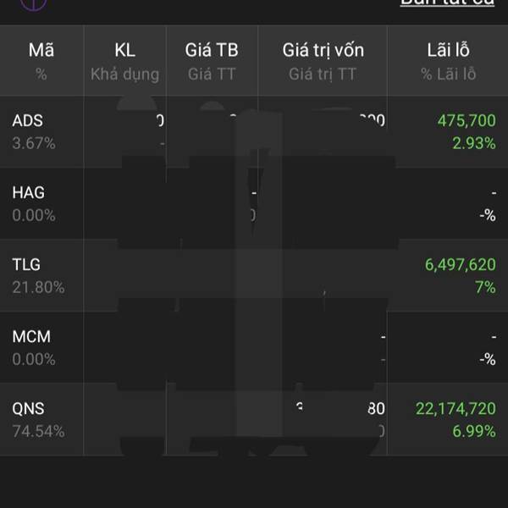The height and width of the screenshot is (508, 508).
Task: Open the ADS stock row
Action: pyautogui.click(x=254, y=132)
